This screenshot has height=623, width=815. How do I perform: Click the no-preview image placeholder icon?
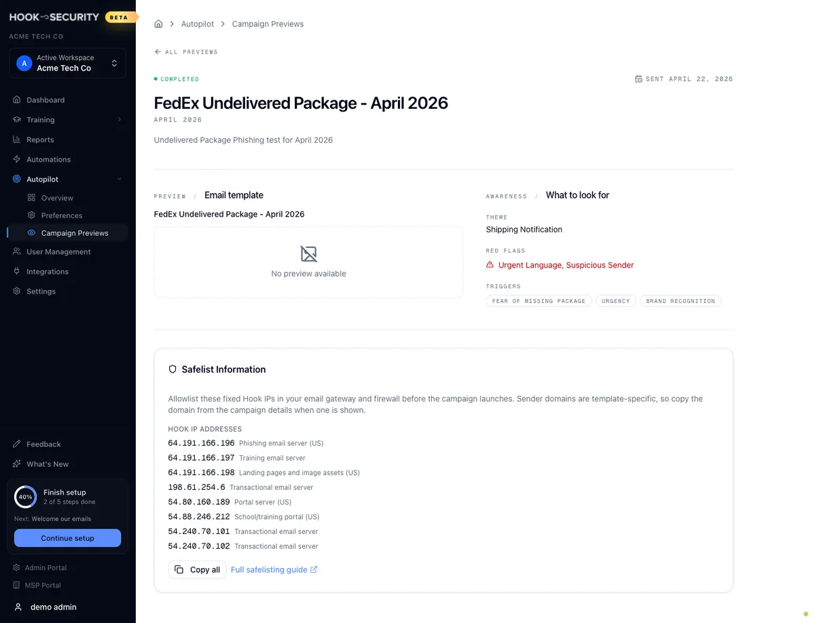(308, 254)
